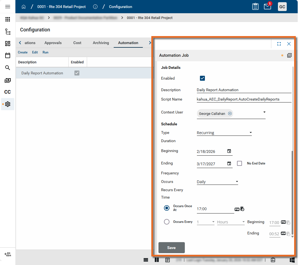Switch to the Archiving tab
Image resolution: width=301 pixels, height=265 pixels.
[x=101, y=43]
